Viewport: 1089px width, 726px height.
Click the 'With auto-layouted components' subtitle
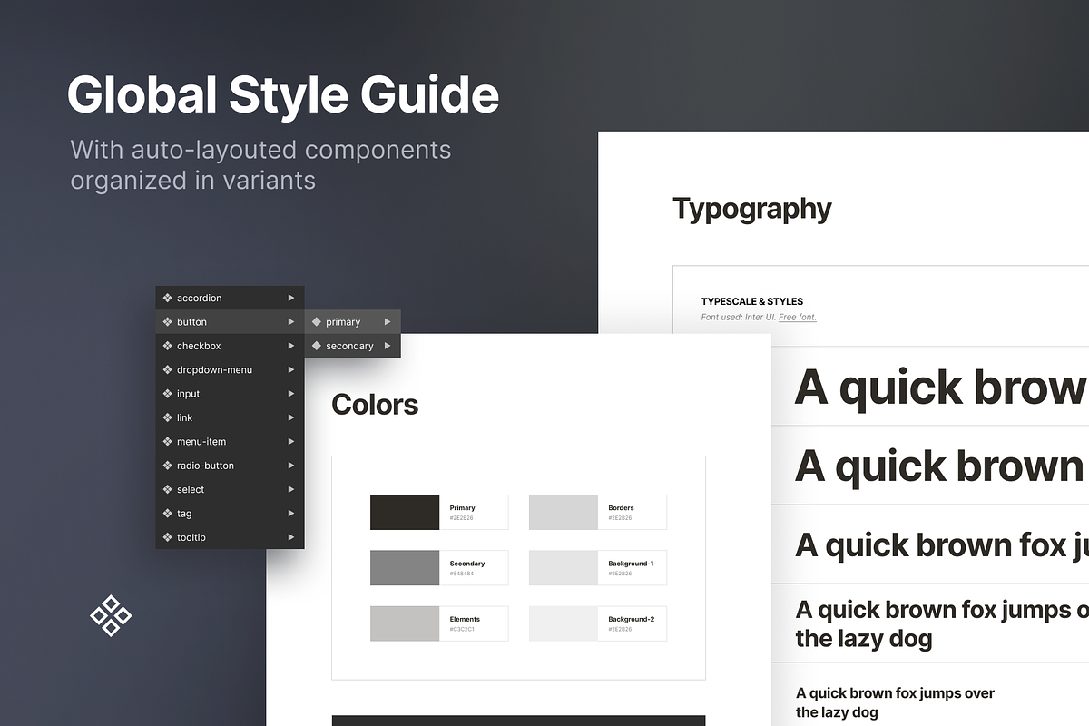[260, 149]
